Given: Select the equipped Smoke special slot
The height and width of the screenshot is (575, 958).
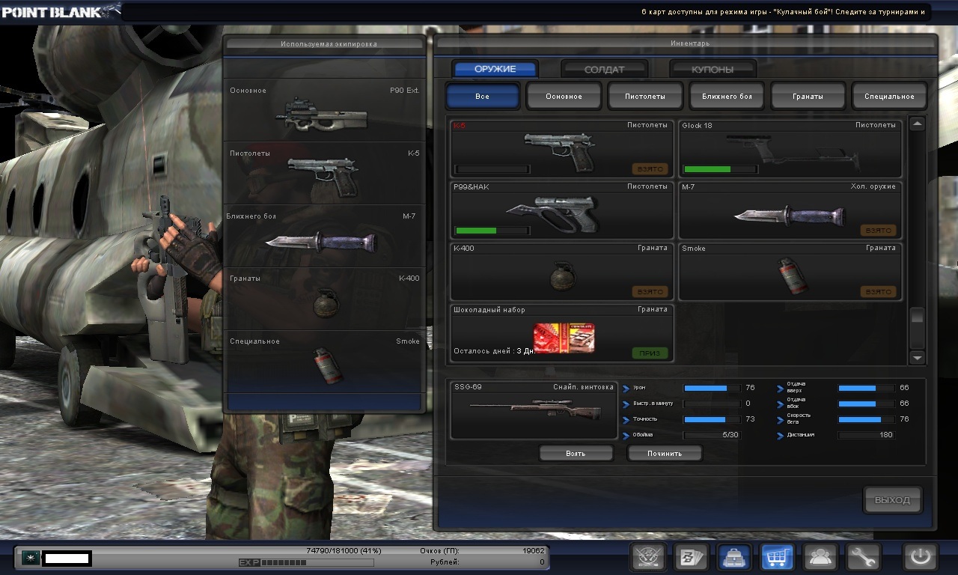Looking at the screenshot, I should tap(325, 362).
